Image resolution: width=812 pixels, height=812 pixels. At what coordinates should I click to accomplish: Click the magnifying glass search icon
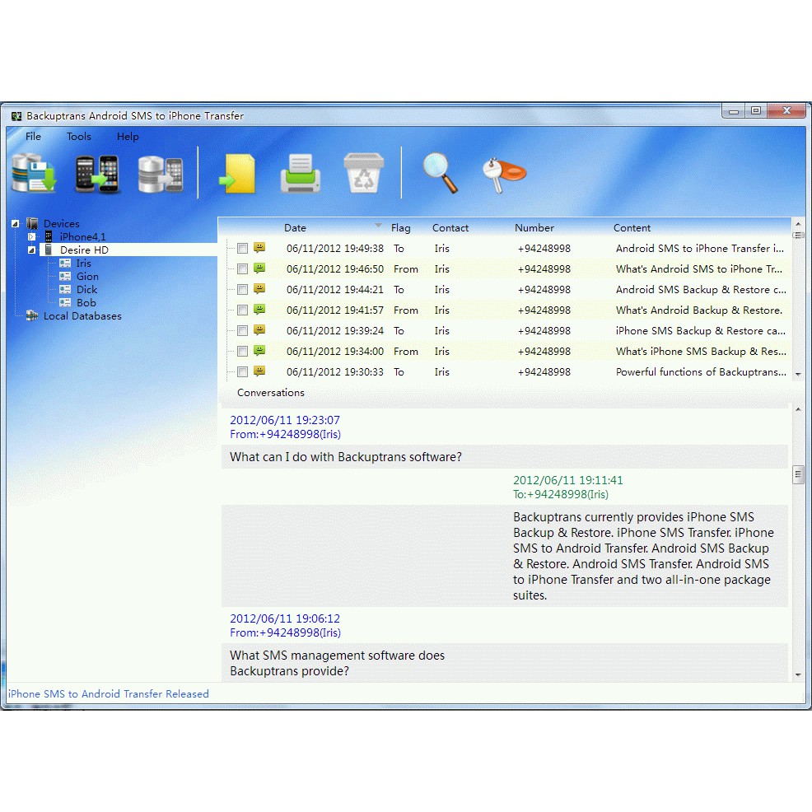[441, 173]
